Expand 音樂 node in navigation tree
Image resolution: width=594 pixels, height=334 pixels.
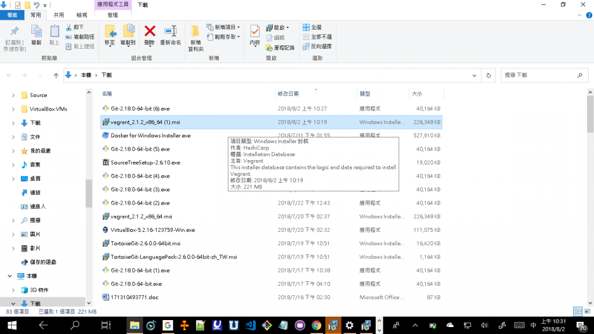[13, 165]
